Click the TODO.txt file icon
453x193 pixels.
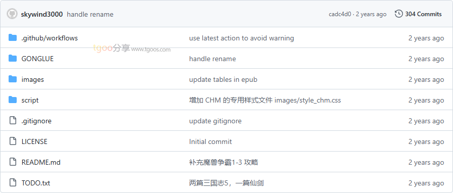tap(13, 182)
